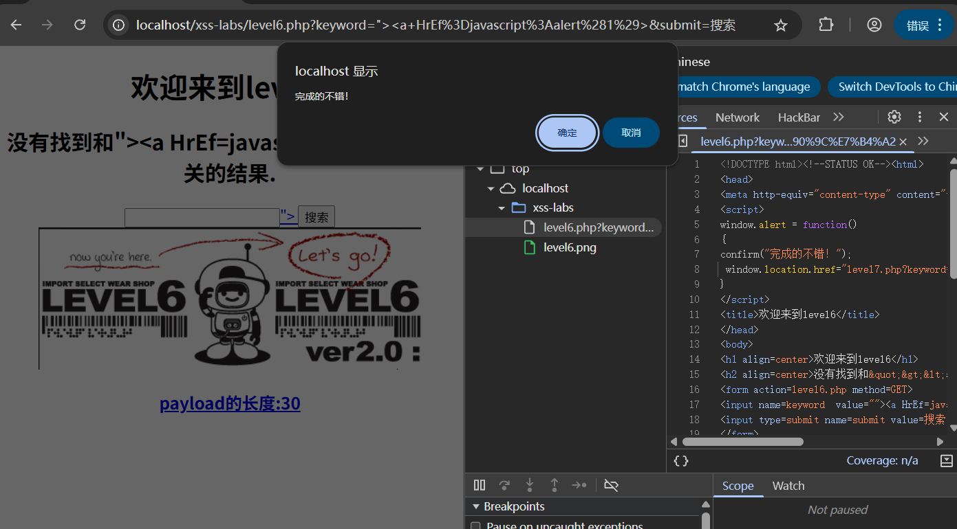Image resolution: width=957 pixels, height=529 pixels.
Task: Close the DevTools panel
Action: tap(944, 117)
